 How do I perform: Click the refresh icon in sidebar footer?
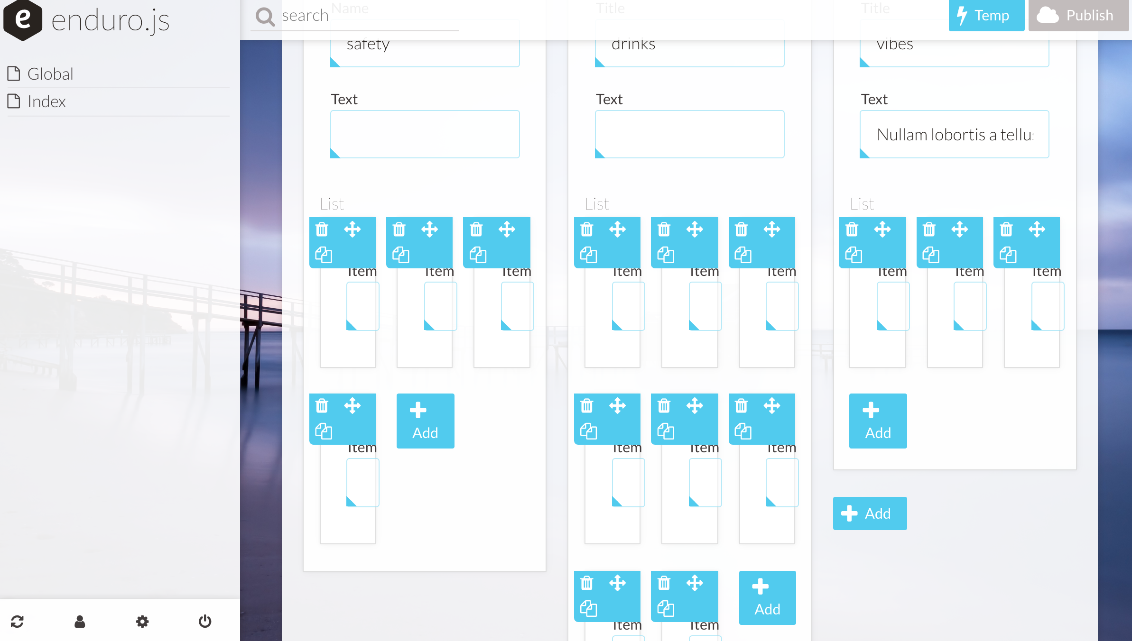tap(17, 621)
